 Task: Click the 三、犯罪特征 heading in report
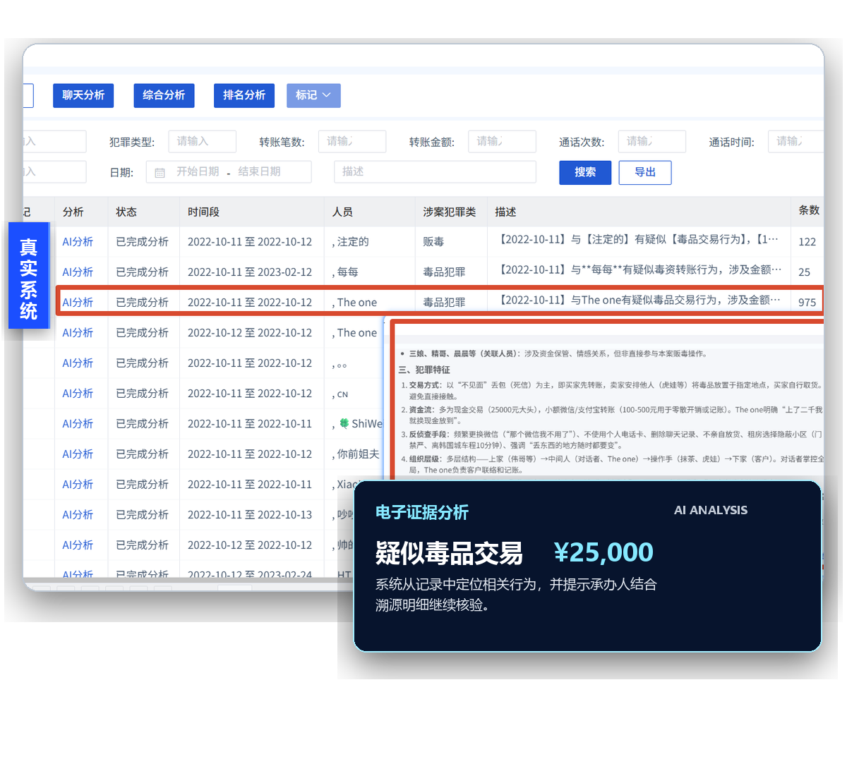point(424,370)
